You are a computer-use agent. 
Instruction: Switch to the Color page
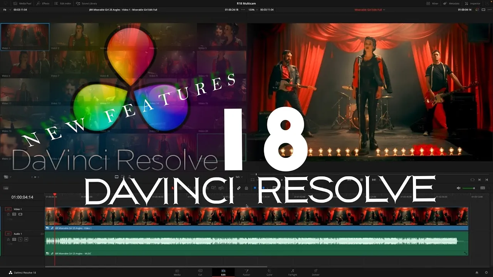[x=270, y=272]
